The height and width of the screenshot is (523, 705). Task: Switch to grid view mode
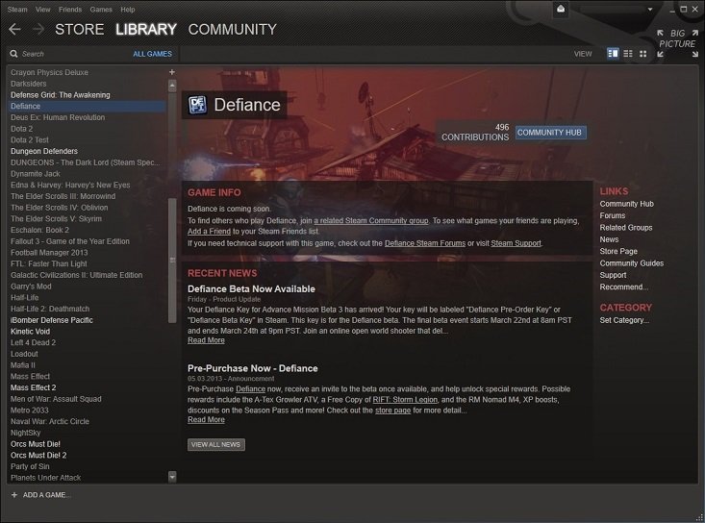(x=643, y=54)
